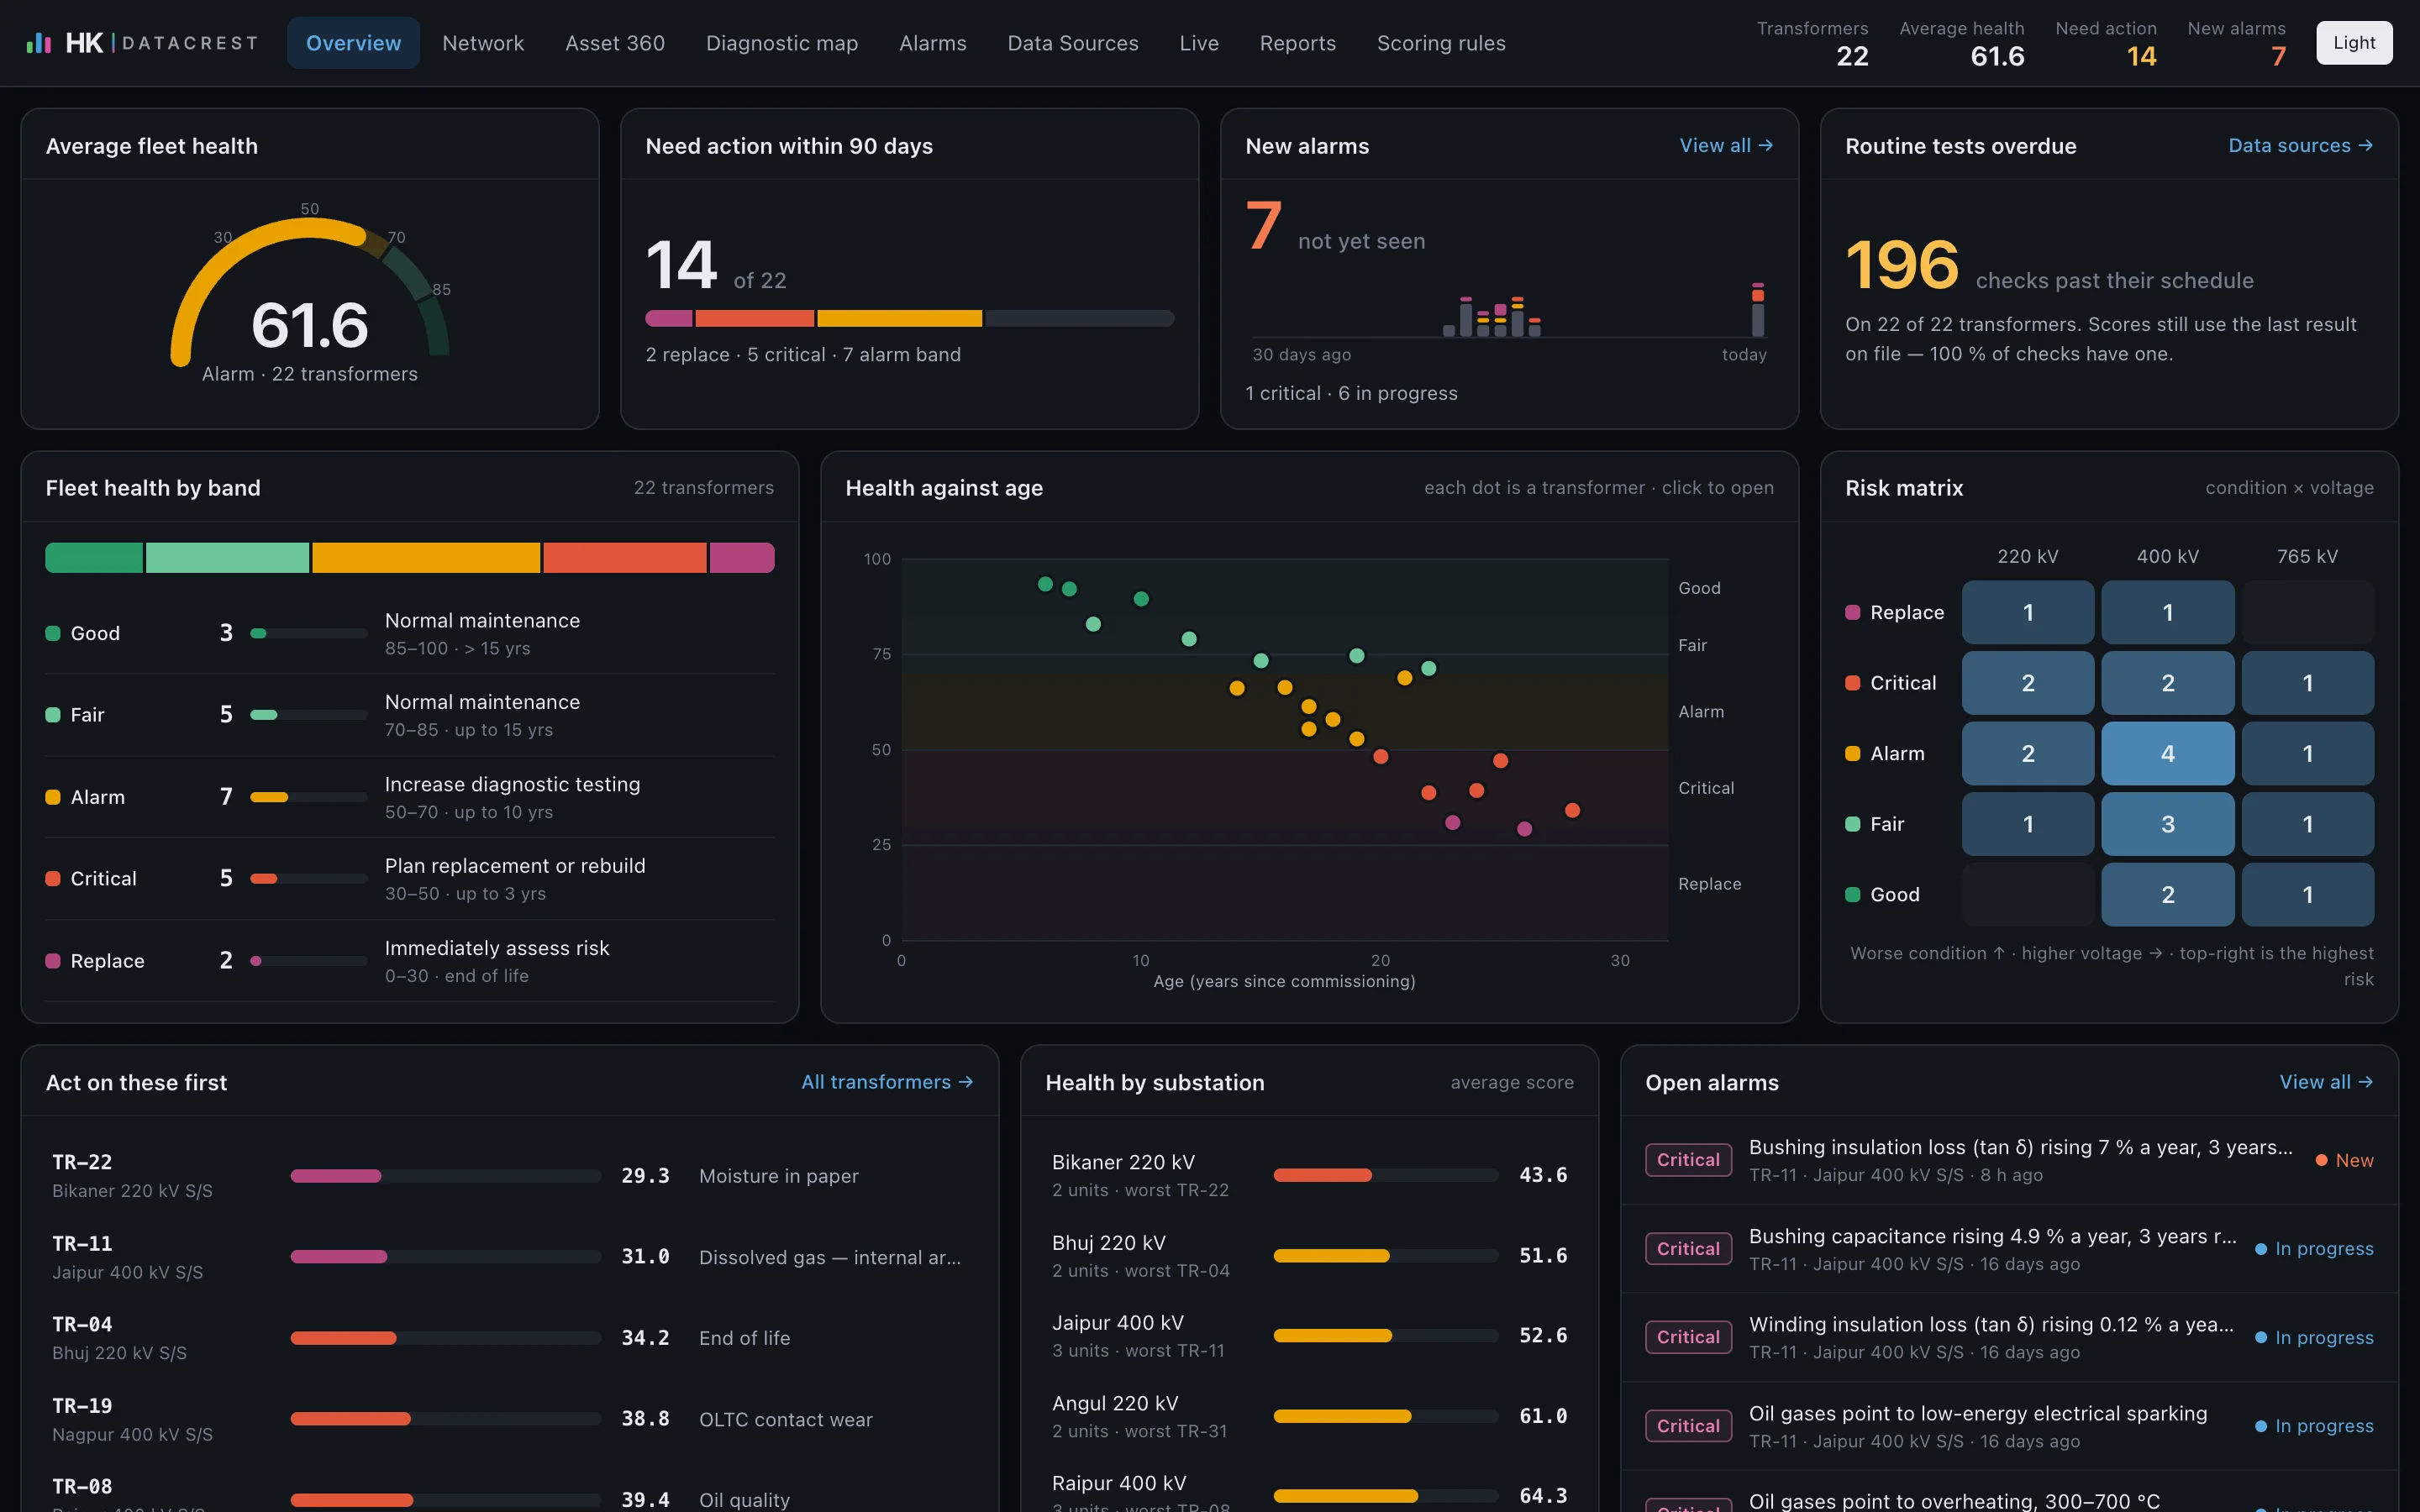Viewport: 2420px width, 1512px height.
Task: Click the Replace 220 kV risk matrix cell
Action: (x=2028, y=612)
